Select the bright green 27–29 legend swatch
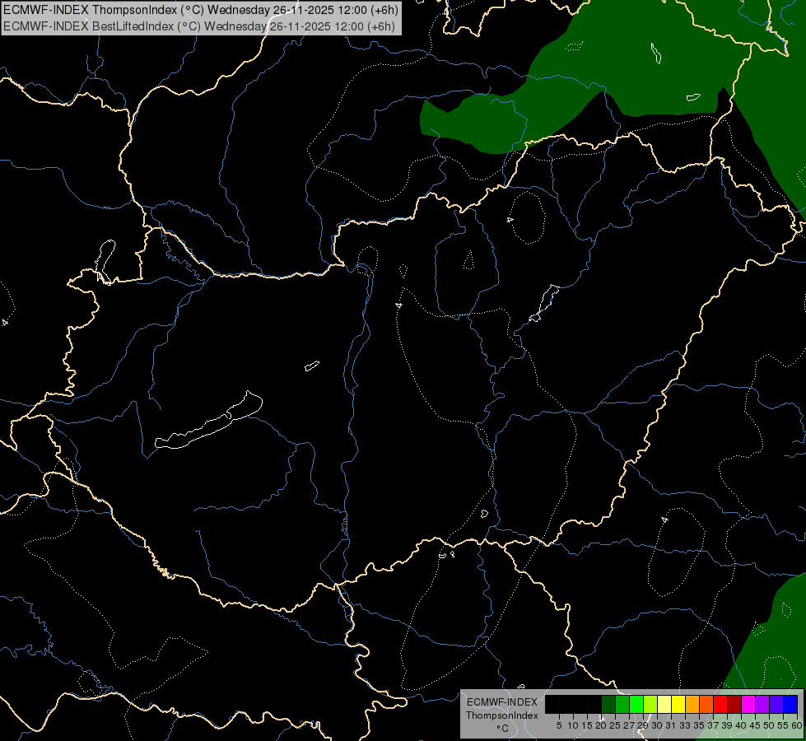The image size is (806, 741). 636,704
